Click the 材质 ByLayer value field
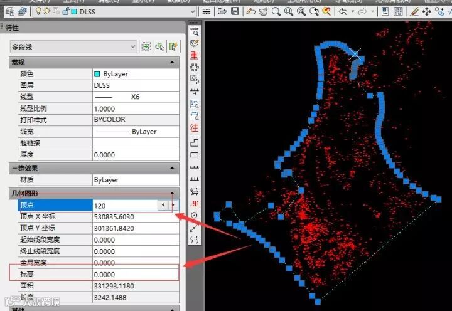 click(x=136, y=180)
